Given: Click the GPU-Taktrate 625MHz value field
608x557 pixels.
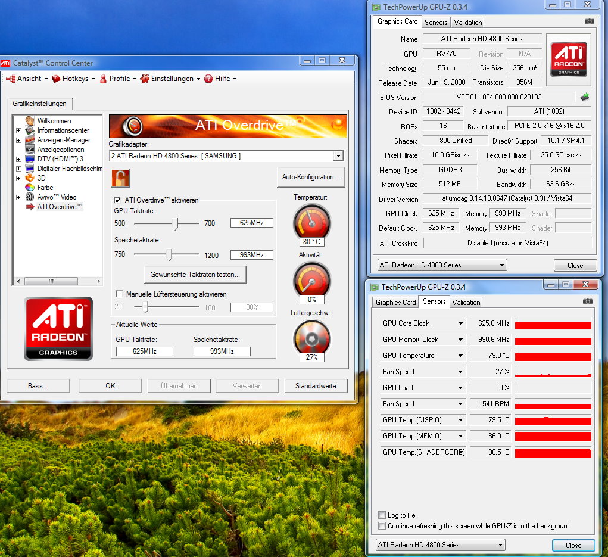Looking at the screenshot, I should pyautogui.click(x=252, y=223).
